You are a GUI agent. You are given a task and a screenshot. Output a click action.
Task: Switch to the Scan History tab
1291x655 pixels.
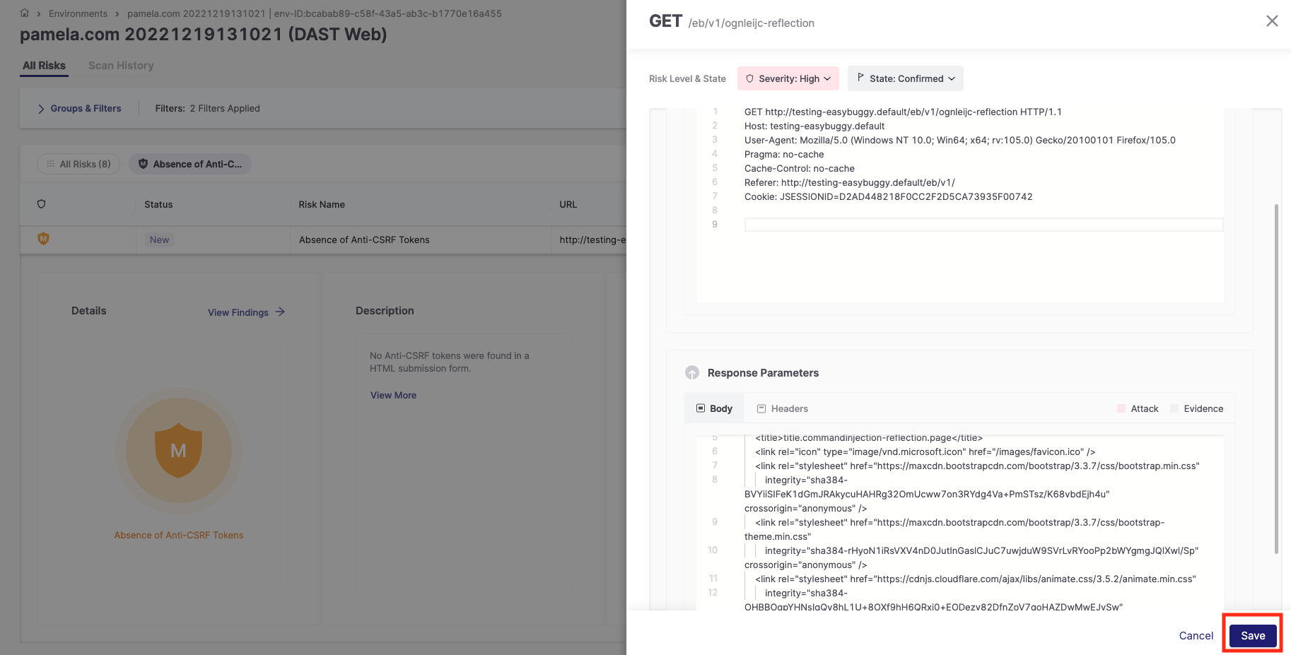coord(121,66)
